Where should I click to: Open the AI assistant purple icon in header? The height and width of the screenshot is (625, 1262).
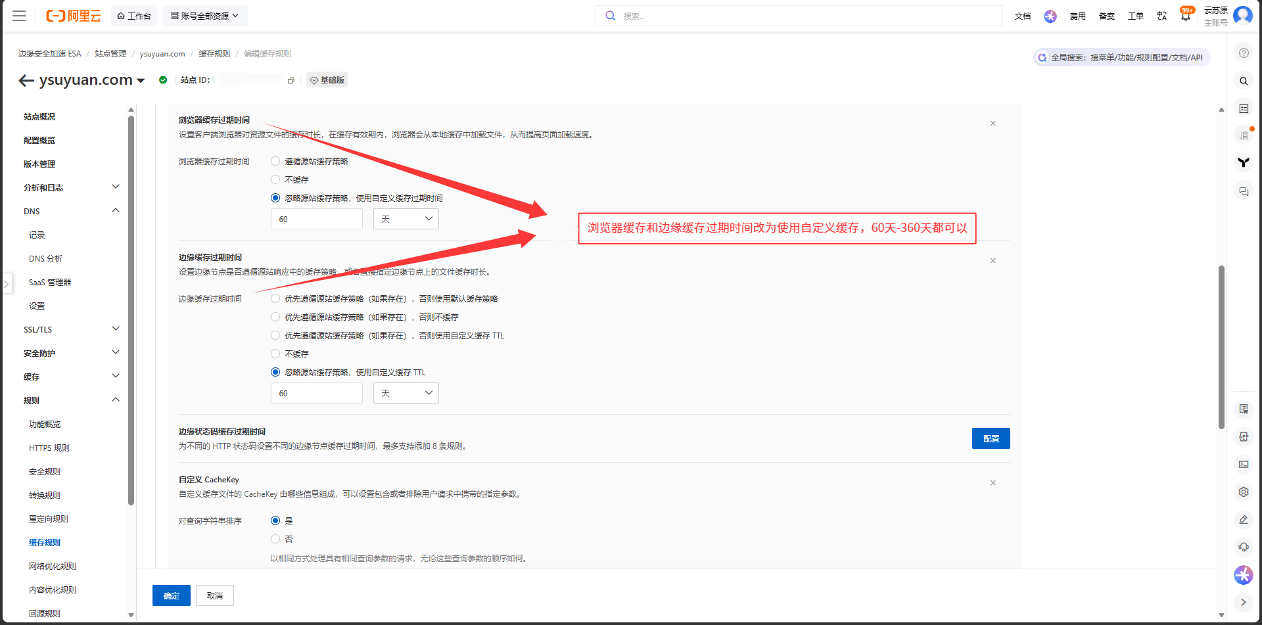[1050, 16]
